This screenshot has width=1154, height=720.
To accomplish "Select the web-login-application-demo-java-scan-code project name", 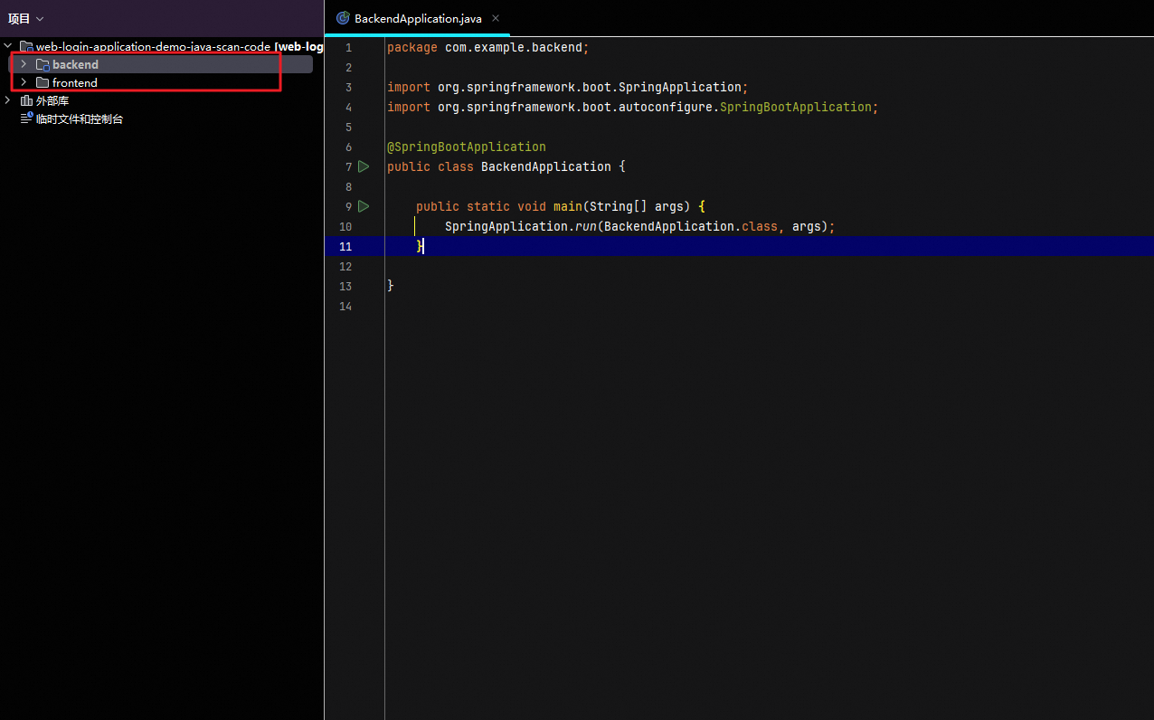I will click(x=153, y=46).
